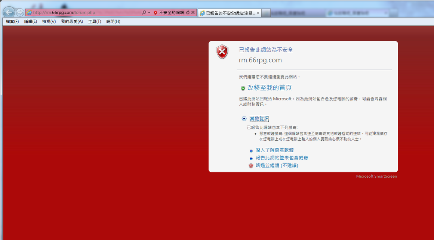Click the address bar refresh icon
This screenshot has height=240, width=434.
(188, 12)
